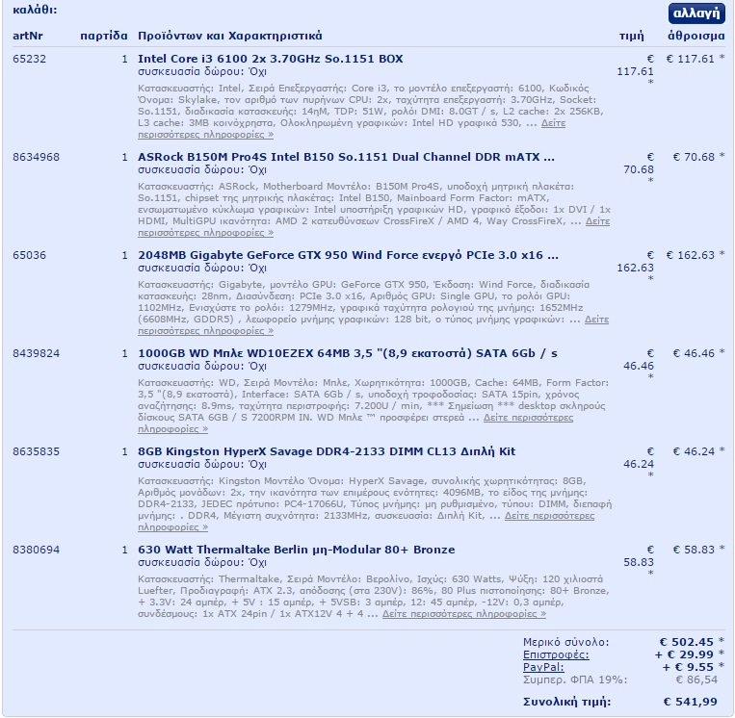This screenshot has width=735, height=718.
Task: Click the Προϊόντων και Χαρακτηριστικά header
Action: coord(229,36)
